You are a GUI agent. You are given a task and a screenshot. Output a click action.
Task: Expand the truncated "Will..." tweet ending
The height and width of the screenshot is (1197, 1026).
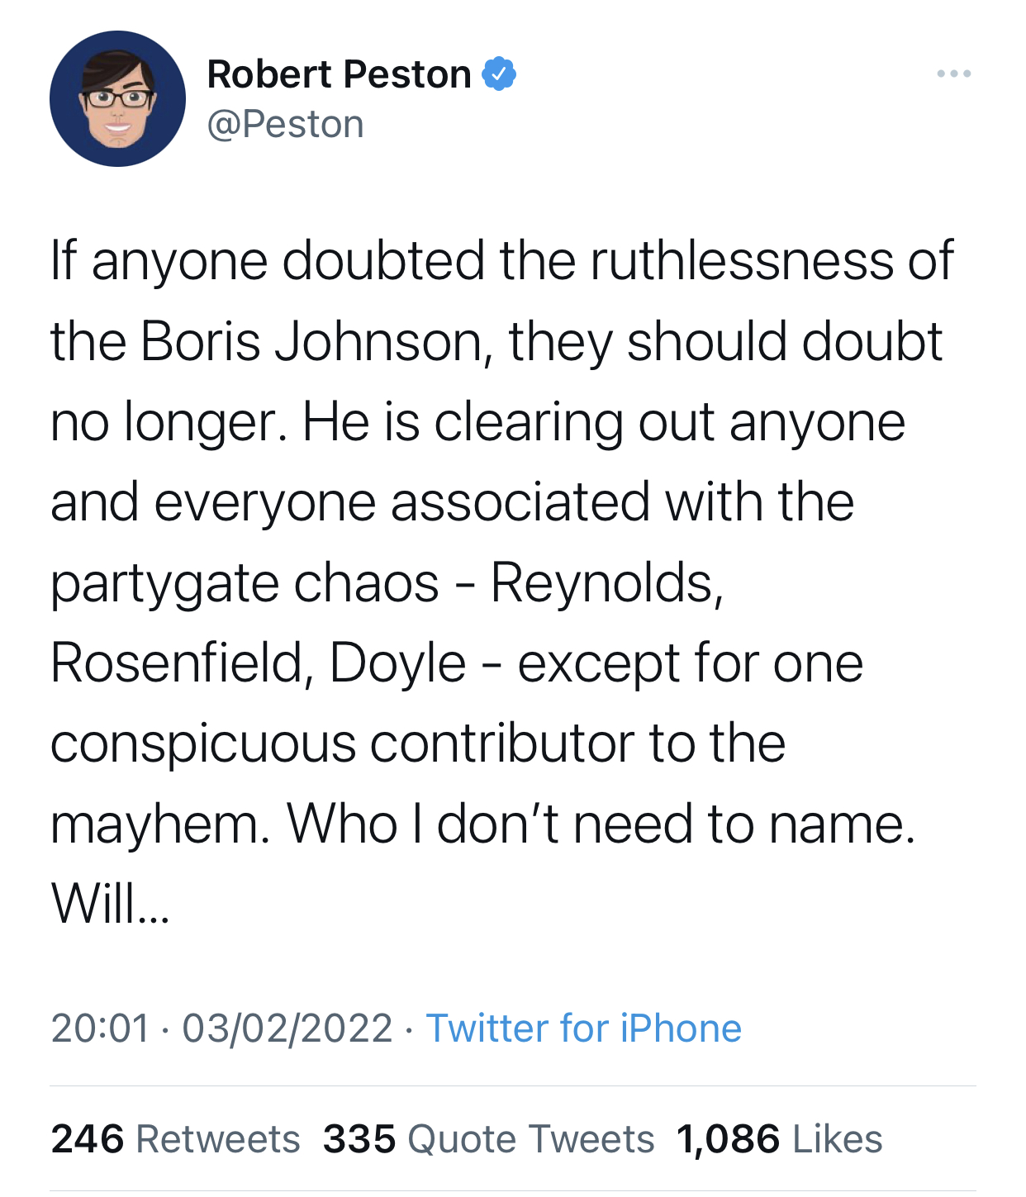click(111, 904)
